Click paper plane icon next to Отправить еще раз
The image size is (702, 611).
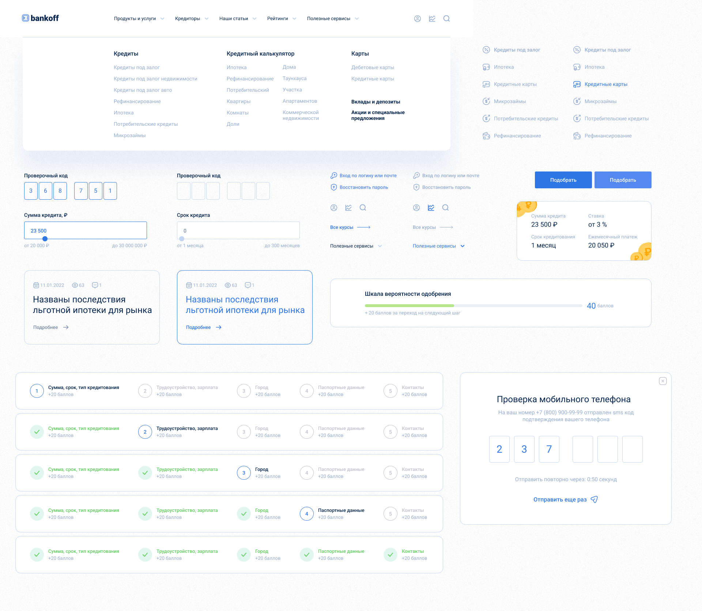coord(594,499)
